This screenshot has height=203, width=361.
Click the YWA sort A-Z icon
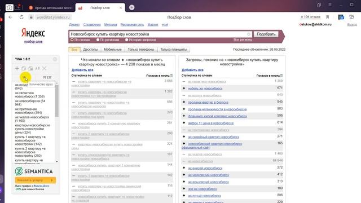[x=37, y=68]
